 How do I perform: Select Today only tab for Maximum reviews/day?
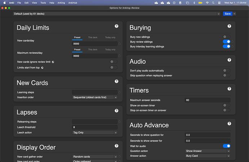point(110,50)
